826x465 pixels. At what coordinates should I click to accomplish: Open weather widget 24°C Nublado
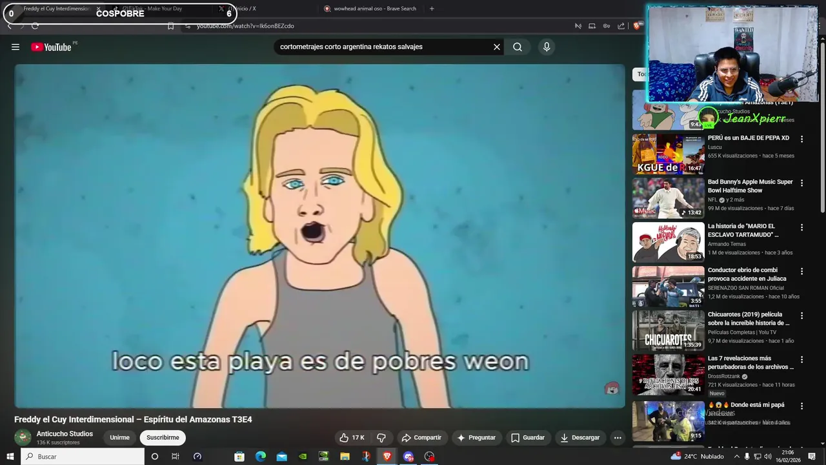coord(698,457)
